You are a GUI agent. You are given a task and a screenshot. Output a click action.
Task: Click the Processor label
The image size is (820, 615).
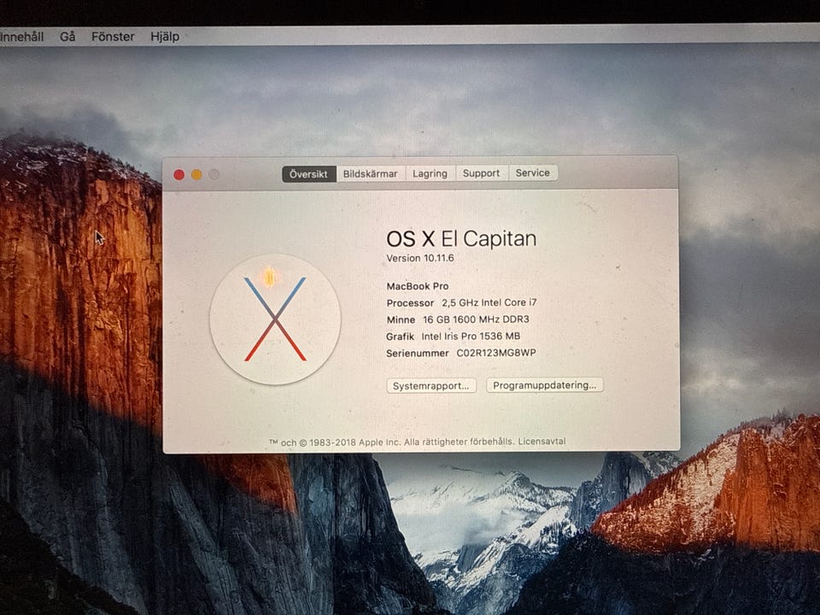coord(410,303)
